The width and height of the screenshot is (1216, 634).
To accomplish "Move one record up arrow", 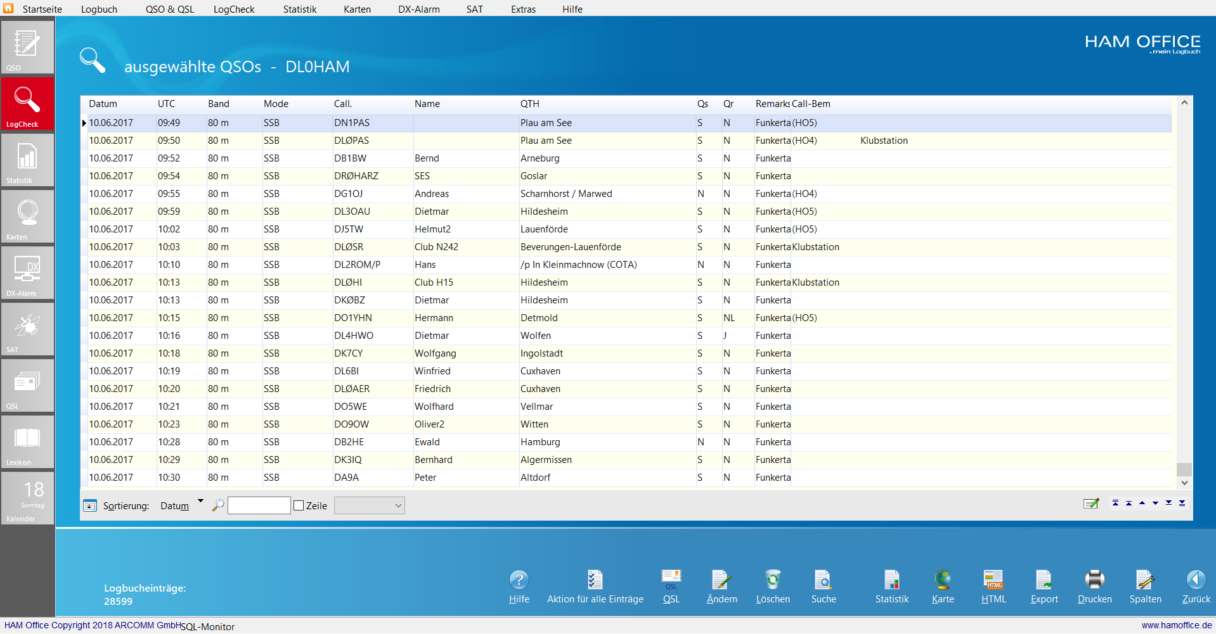I will point(1142,503).
